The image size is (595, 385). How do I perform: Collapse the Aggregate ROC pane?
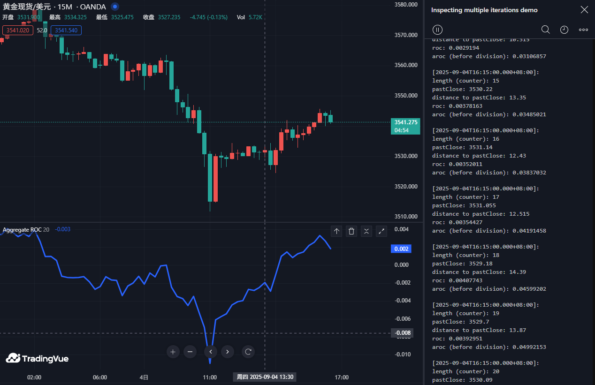click(366, 231)
